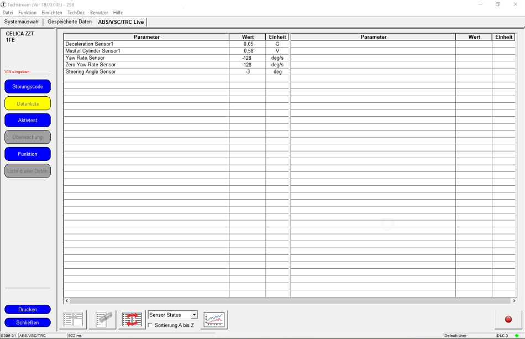Open the Sensor Status dropdown
Screen dimensions: 525x339
click(194, 315)
